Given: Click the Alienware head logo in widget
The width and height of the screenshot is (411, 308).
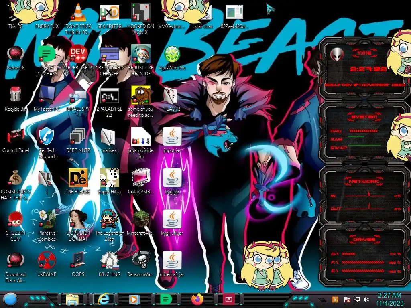Looking at the screenshot, I should 337,55.
